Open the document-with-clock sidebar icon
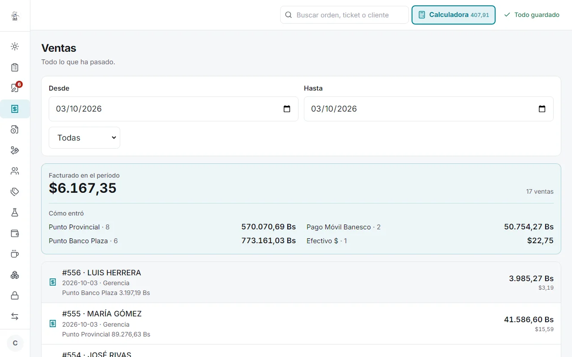The height and width of the screenshot is (357, 572). [15, 129]
